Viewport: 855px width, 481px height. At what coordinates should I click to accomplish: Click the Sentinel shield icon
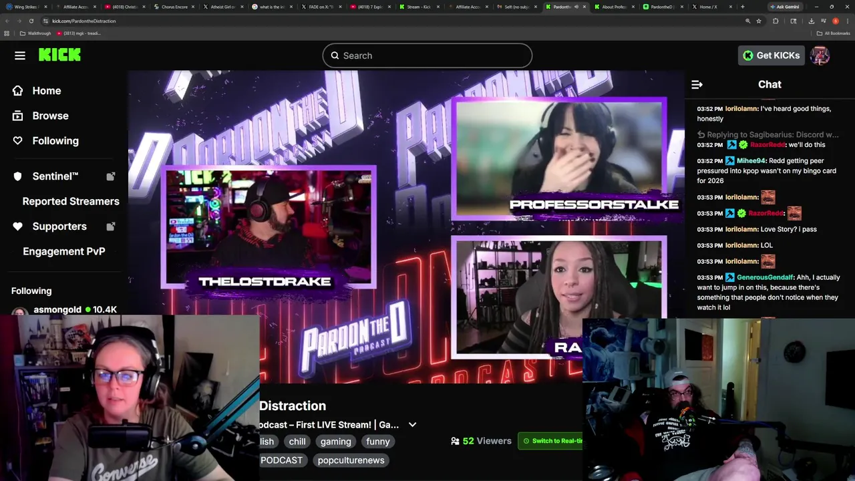tap(17, 176)
